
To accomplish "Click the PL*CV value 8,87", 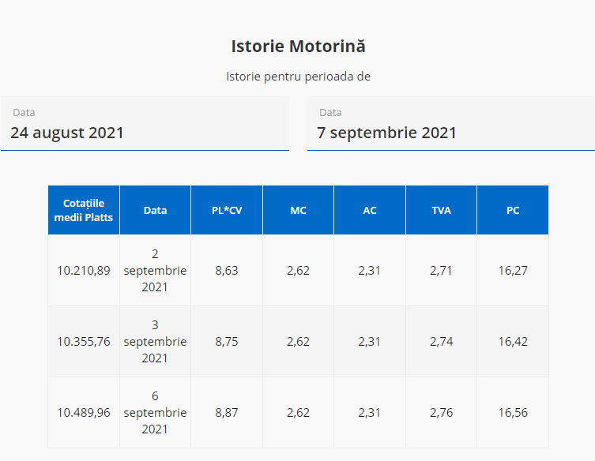I will (x=227, y=412).
